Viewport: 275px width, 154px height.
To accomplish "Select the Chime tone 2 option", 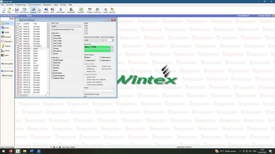I will click(x=100, y=58).
